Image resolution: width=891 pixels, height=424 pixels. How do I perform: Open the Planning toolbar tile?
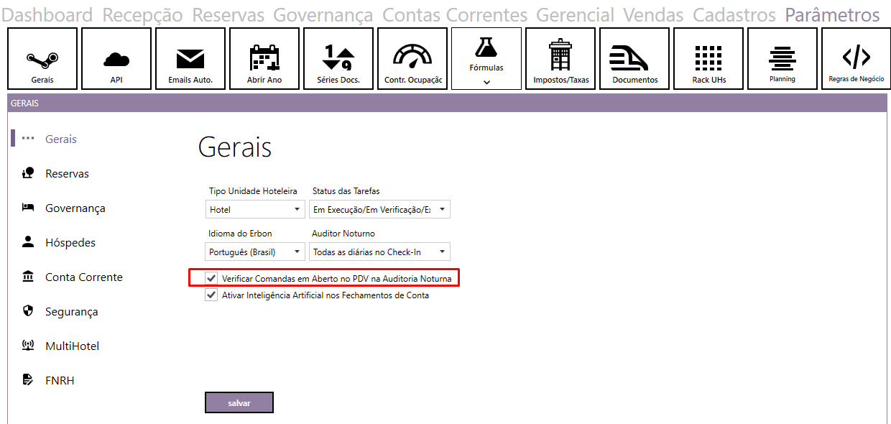click(782, 58)
